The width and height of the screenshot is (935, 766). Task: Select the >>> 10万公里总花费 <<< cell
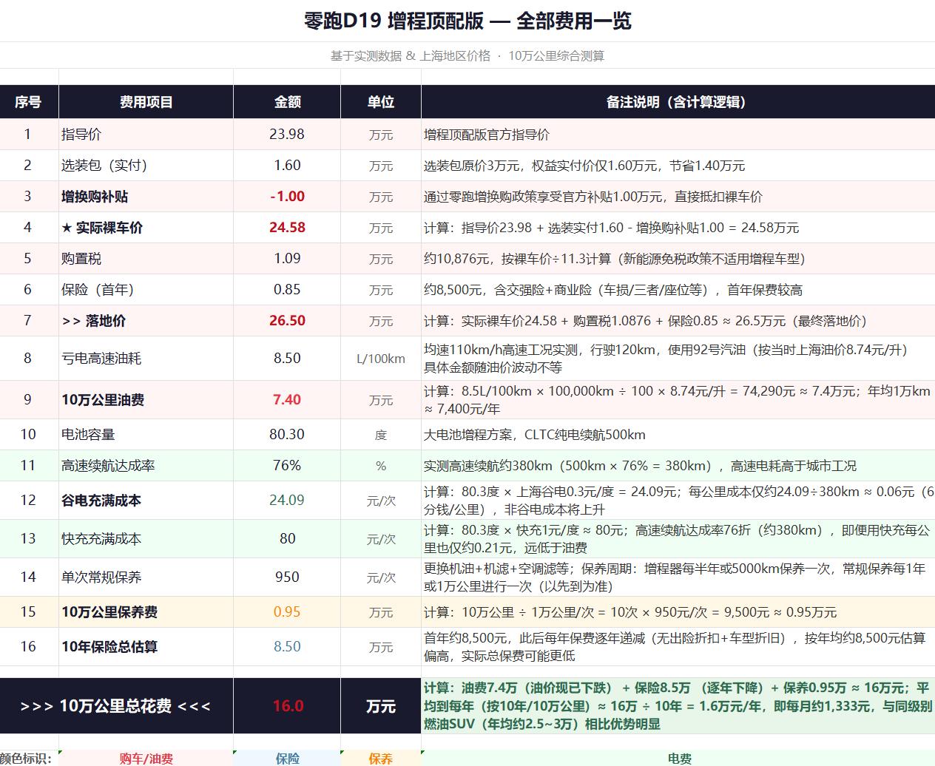[116, 706]
